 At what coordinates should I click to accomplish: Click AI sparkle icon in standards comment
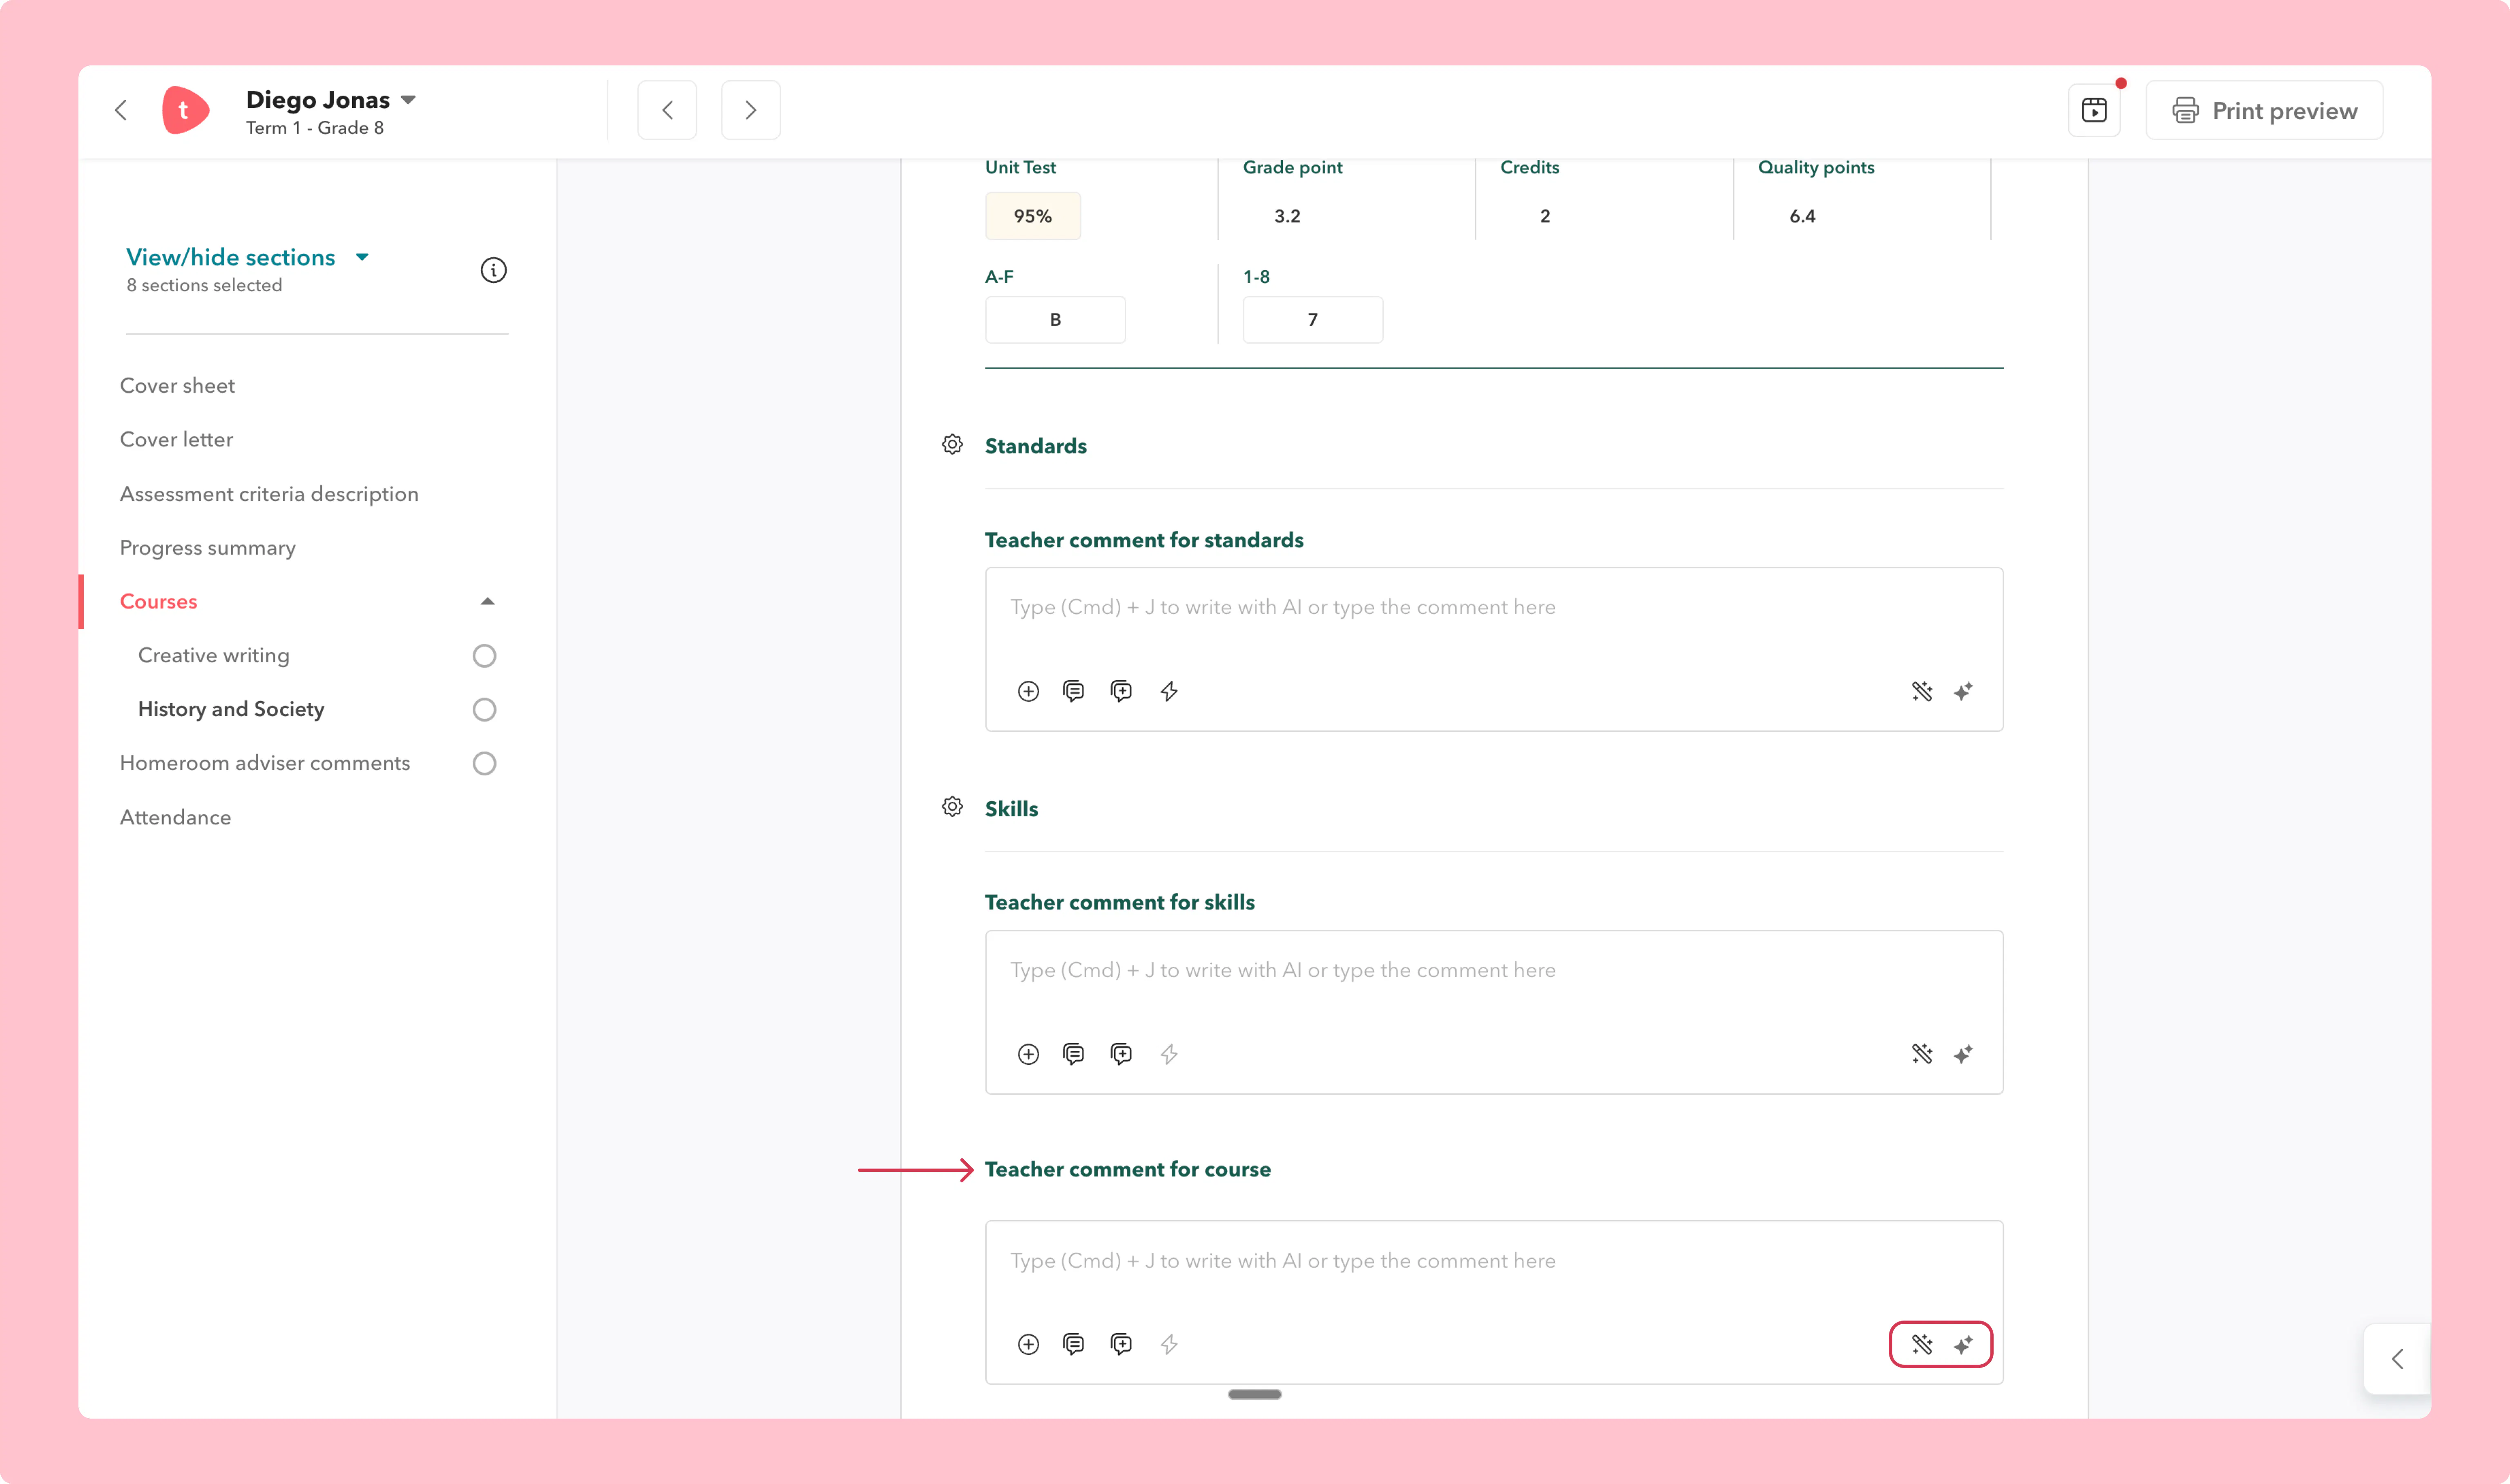pyautogui.click(x=1963, y=691)
